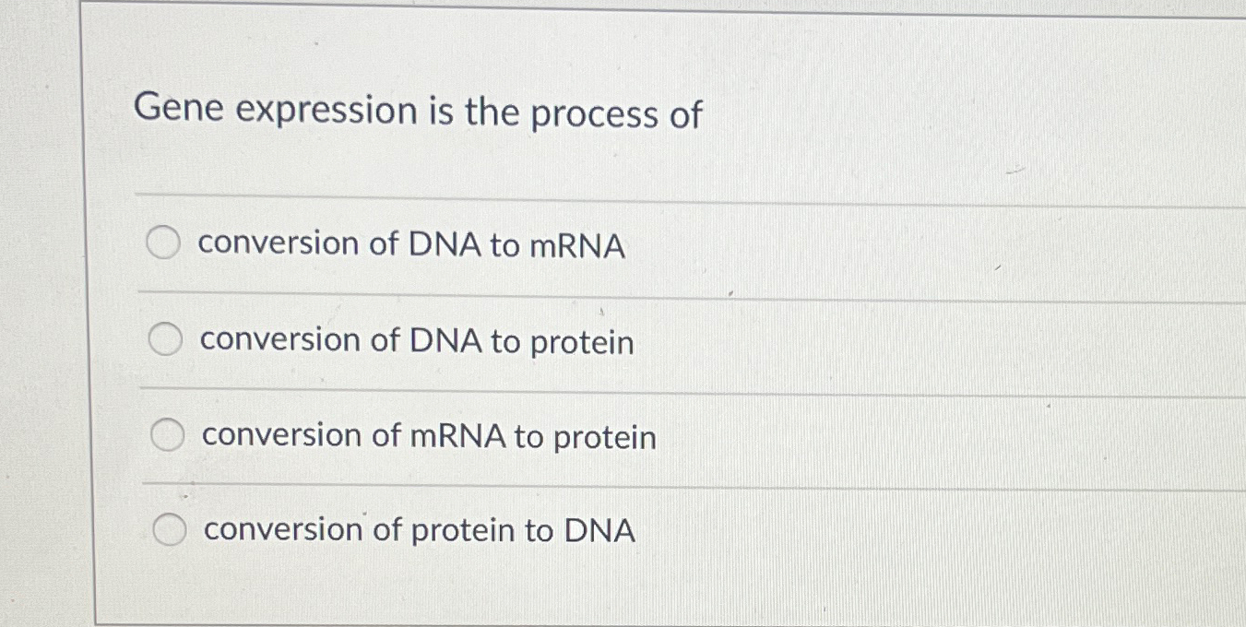The image size is (1246, 627).
Task: Click the text 'conversion of mRNA to protein'
Action: pos(429,437)
